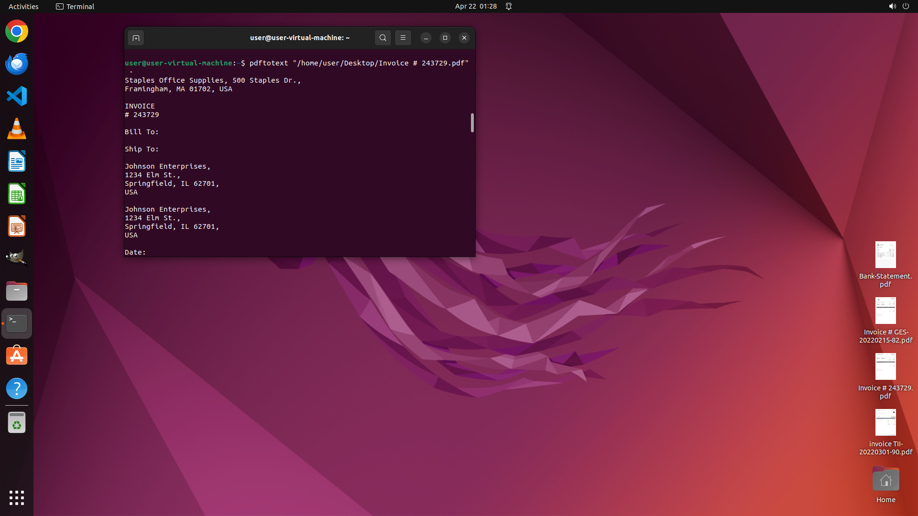Launch Google Chrome from the dock
This screenshot has width=918, height=516.
[17, 32]
